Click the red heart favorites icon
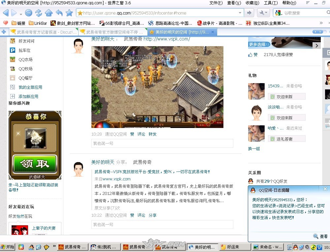Screen dimensions: 330x252 [x=6, y=23]
